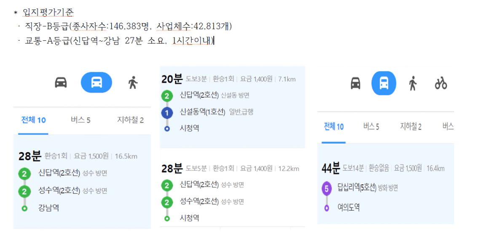
Task: Switch to 지하철 2 tab in left panel
Action: 130,120
